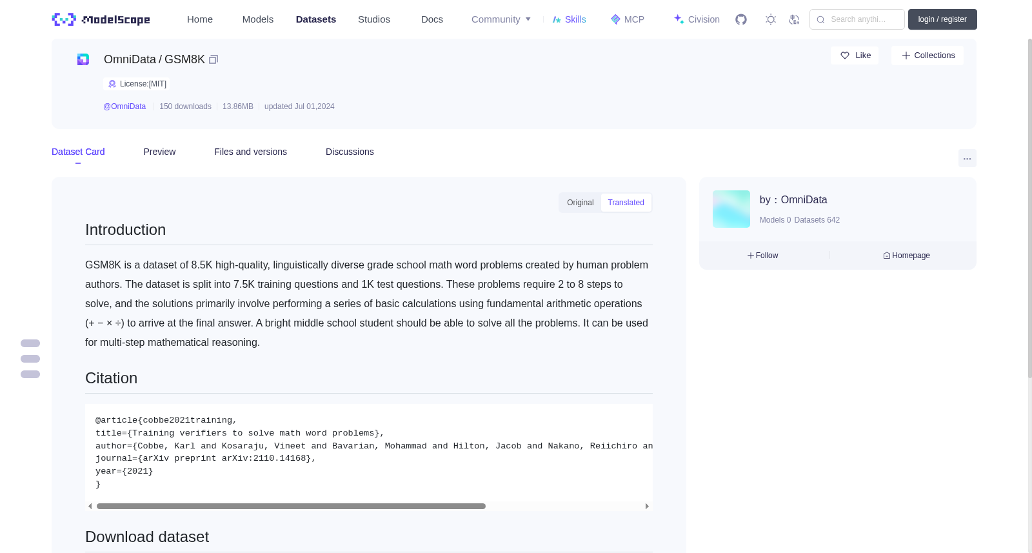Click the MCP diamond icon

(615, 19)
